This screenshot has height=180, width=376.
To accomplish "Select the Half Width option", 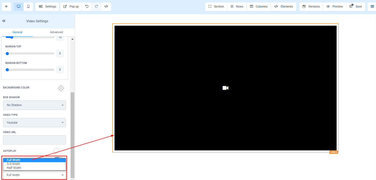I will click(35, 168).
